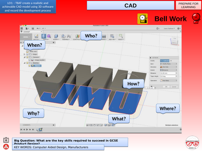The height and width of the screenshot is (151, 202).
Task: Click the Assemble Joint icon
Action: (x=69, y=36)
